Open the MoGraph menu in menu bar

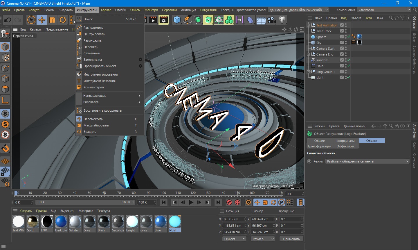click(151, 10)
